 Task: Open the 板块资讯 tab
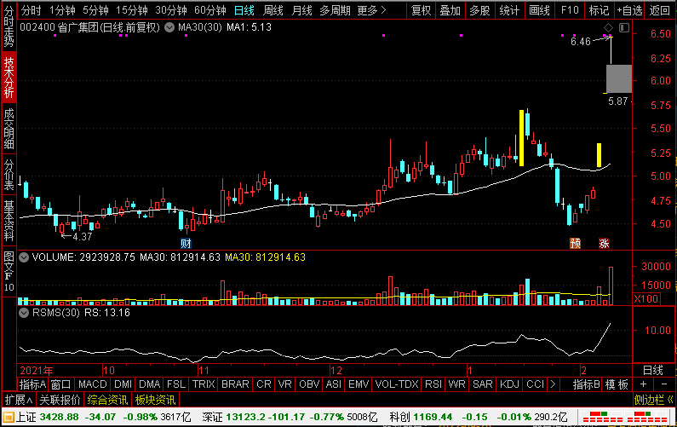(155, 400)
